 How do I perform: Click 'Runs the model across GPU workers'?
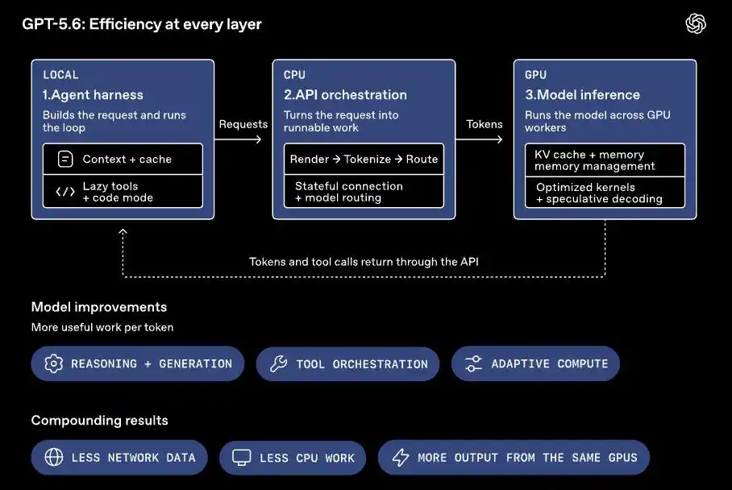tap(597, 122)
